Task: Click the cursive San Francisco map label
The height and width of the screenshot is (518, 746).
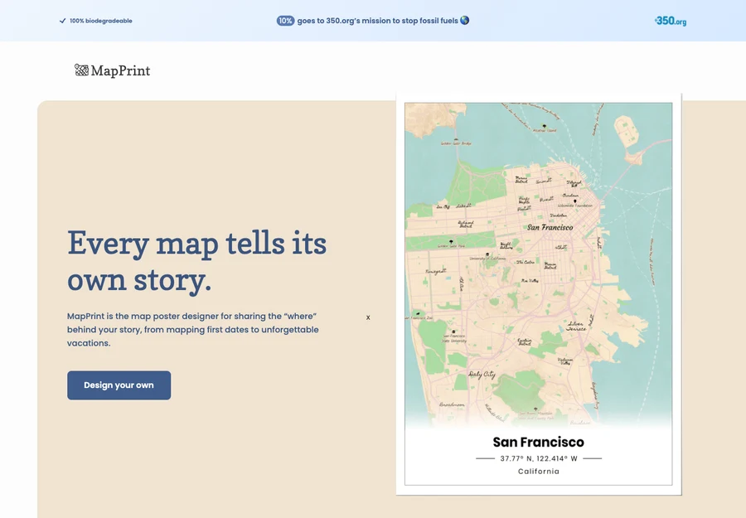Action: click(x=550, y=227)
